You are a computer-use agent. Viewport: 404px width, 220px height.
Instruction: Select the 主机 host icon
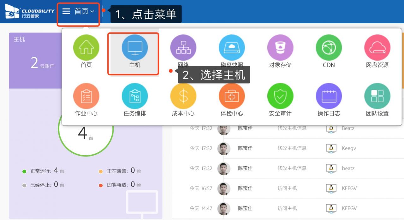tap(135, 48)
